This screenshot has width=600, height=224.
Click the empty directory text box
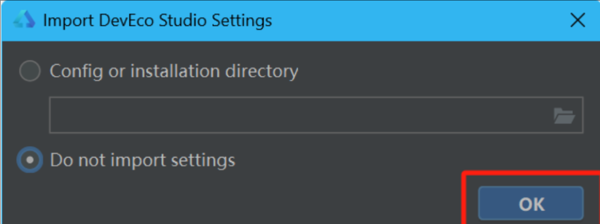(x=316, y=115)
